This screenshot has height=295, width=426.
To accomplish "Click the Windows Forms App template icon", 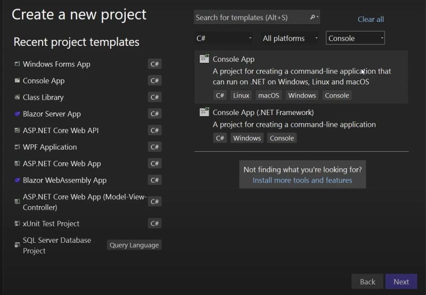I will (x=17, y=64).
